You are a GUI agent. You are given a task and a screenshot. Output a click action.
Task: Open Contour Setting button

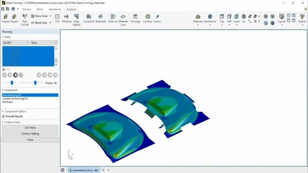(30, 133)
